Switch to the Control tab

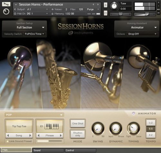click(x=80, y=150)
